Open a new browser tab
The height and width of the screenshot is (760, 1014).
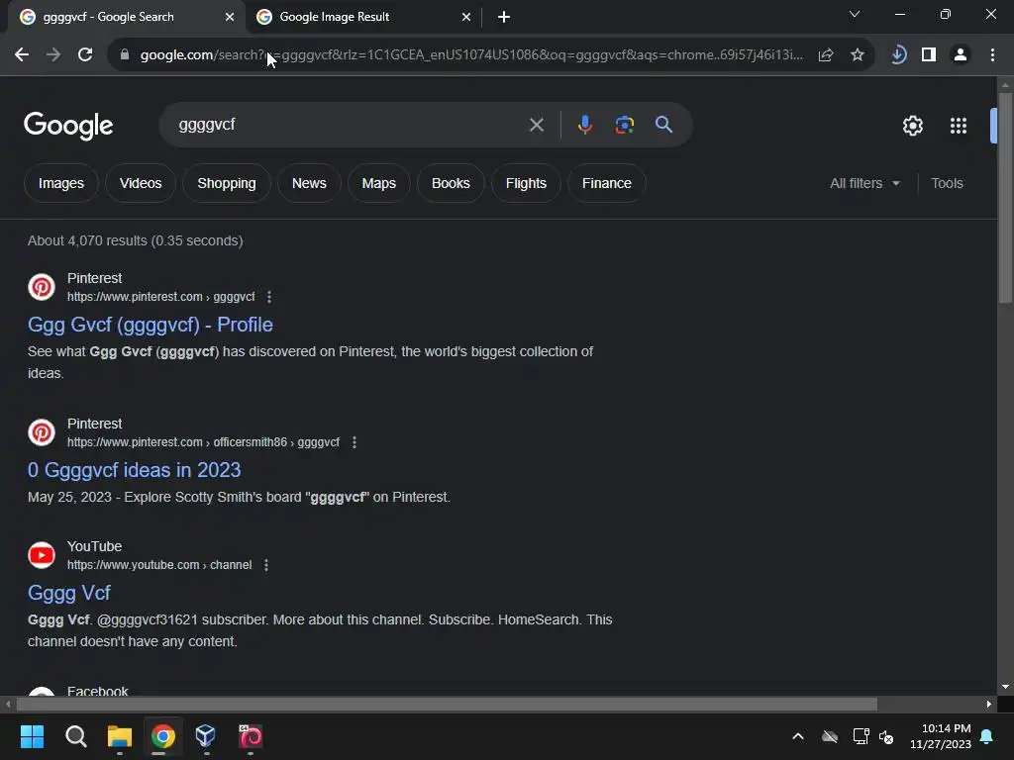pos(504,17)
